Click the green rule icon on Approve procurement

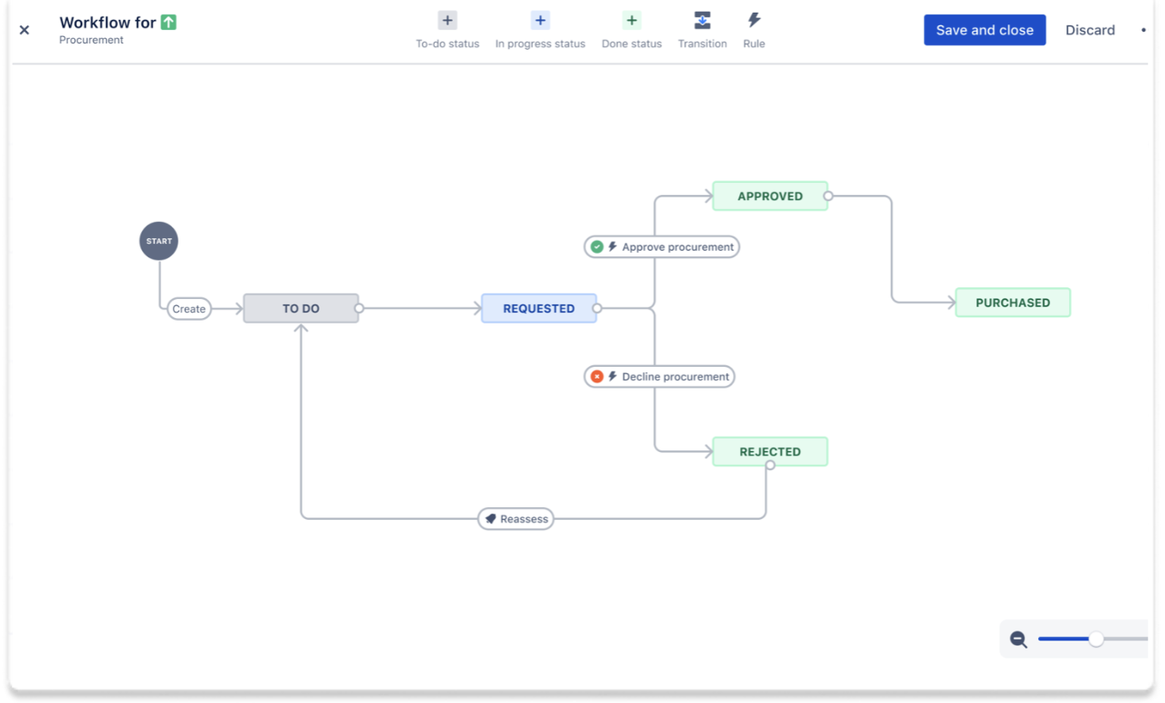(x=597, y=246)
